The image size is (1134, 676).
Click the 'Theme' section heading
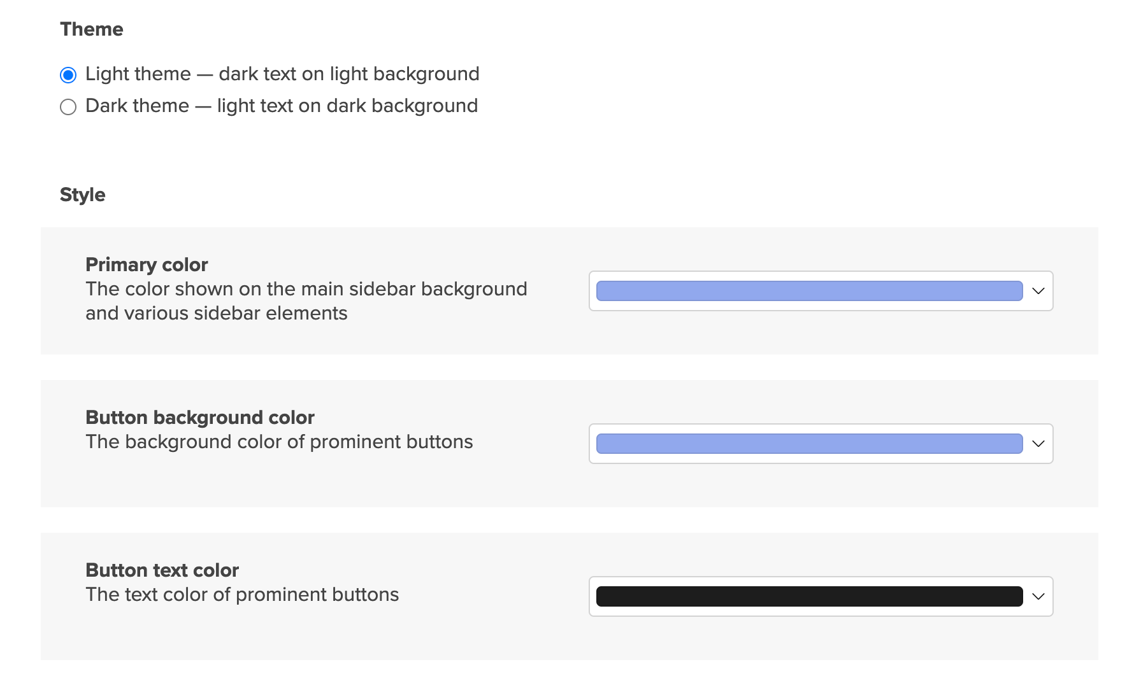[x=92, y=29]
